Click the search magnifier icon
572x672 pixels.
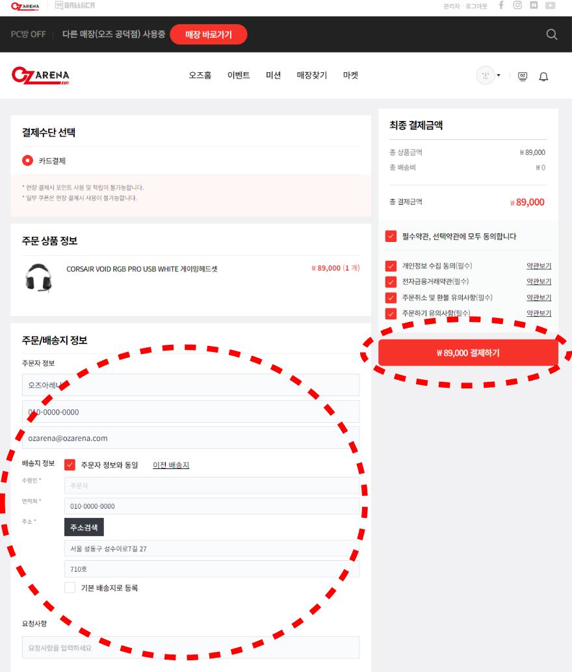(x=552, y=34)
